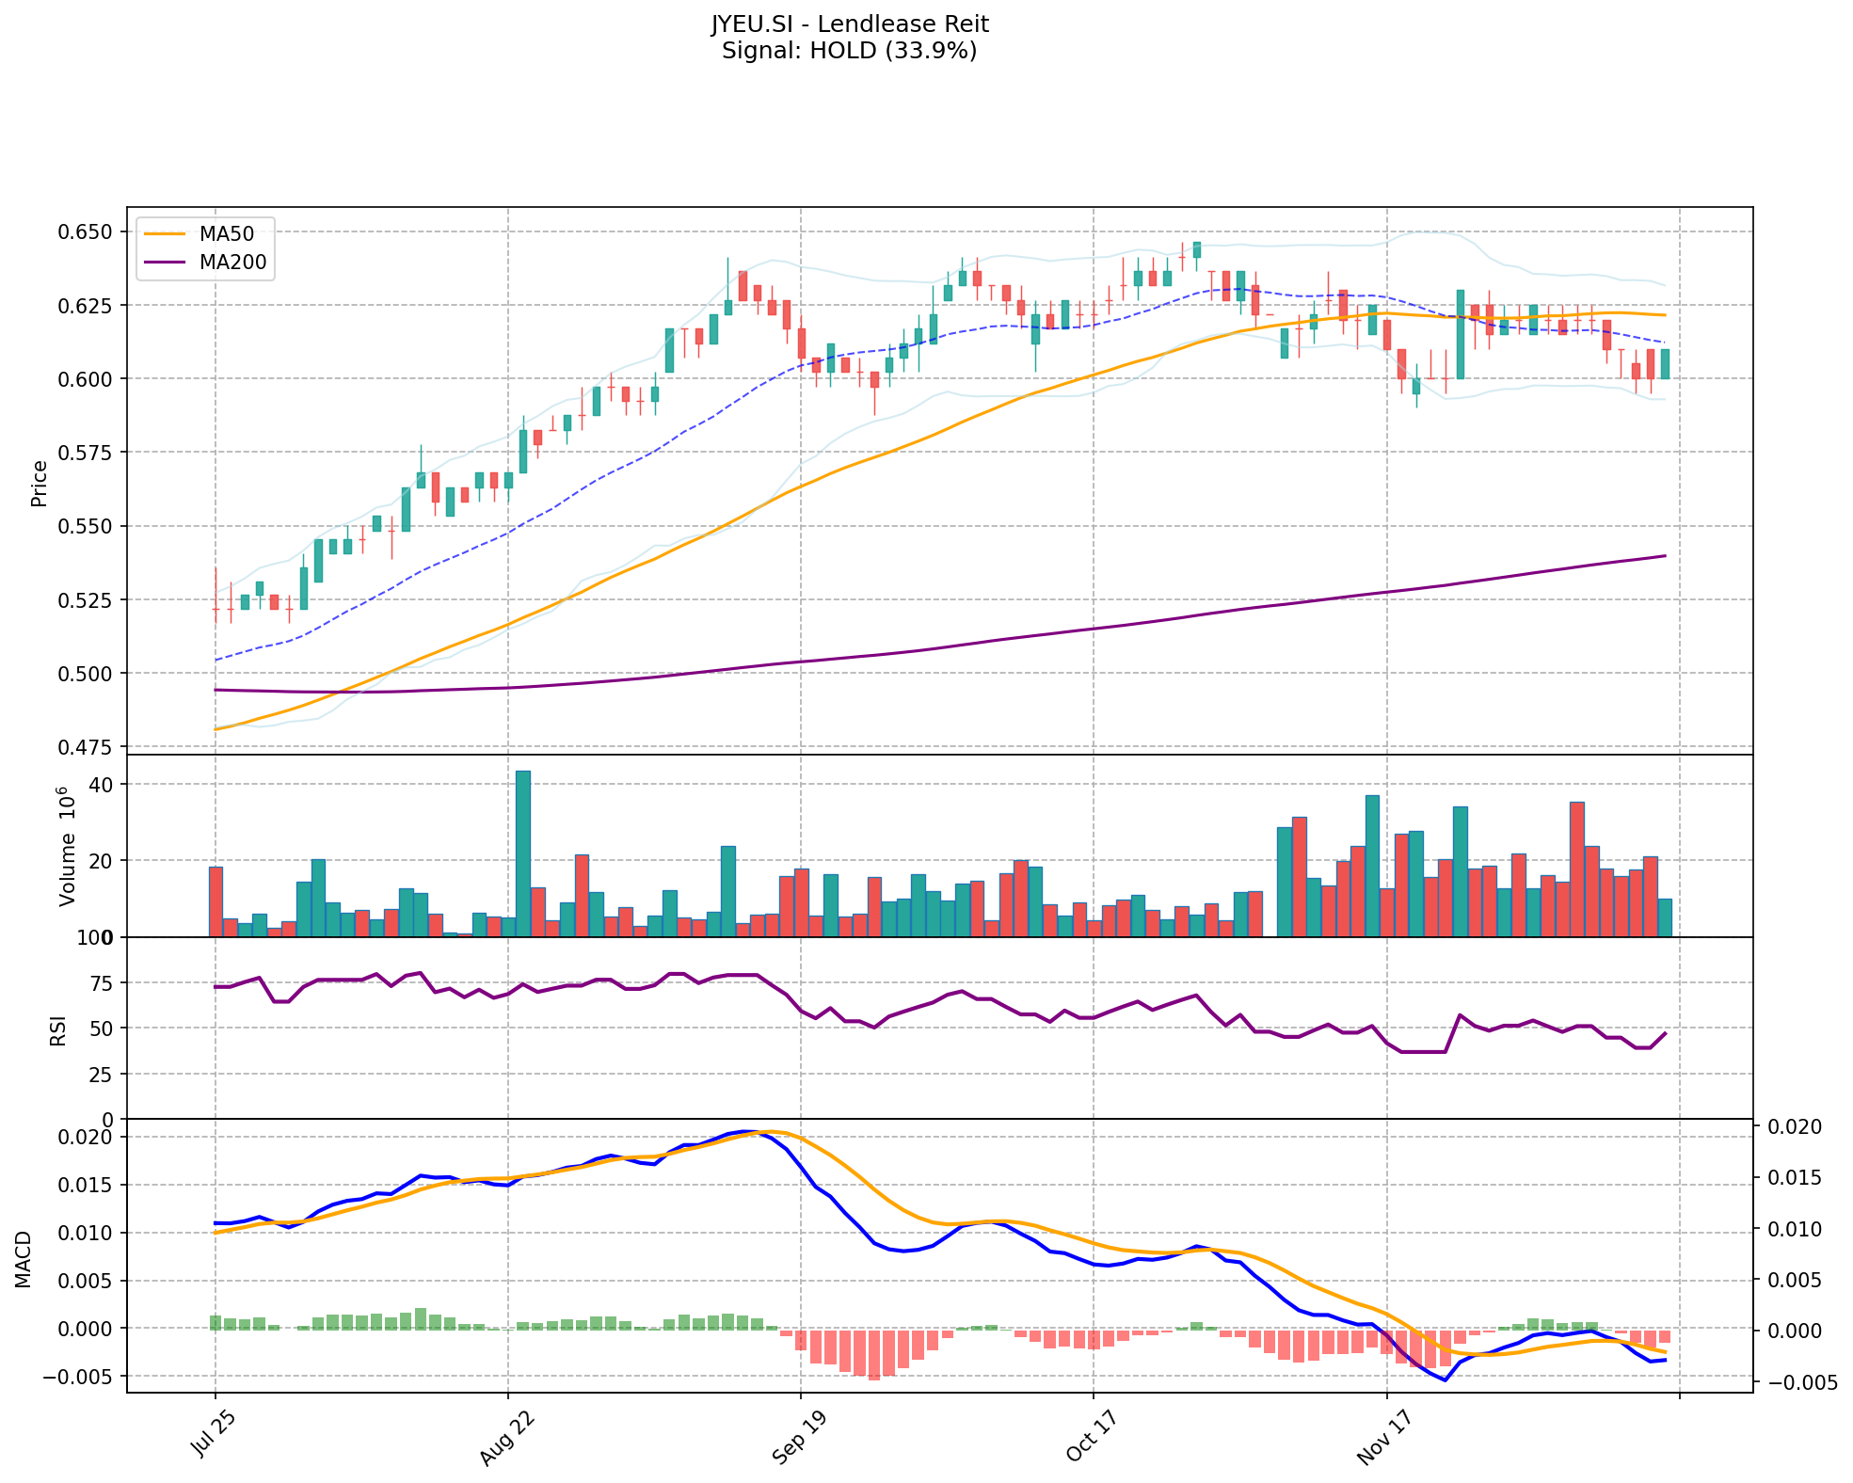Click the chart title JYEU.SI - Lendlease Reit
The height and width of the screenshot is (1483, 1853).
[x=849, y=24]
